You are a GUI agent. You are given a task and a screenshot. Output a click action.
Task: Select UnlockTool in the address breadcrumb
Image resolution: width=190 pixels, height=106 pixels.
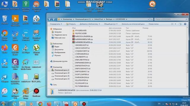tap(99, 19)
